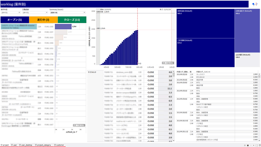Switch to the project_category tab
Image resolution: width=261 pixels, height=147 pixels.
click(x=43, y=145)
